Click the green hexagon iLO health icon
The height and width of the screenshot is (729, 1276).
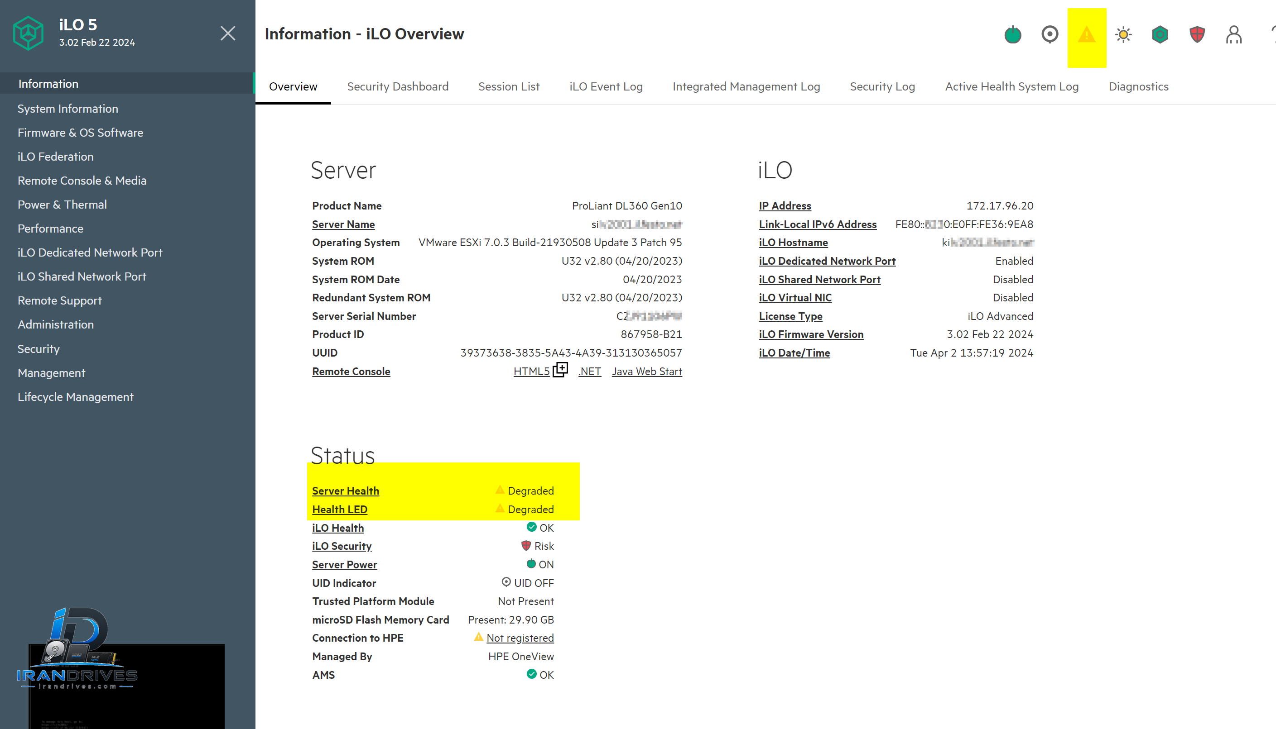[x=1160, y=34]
